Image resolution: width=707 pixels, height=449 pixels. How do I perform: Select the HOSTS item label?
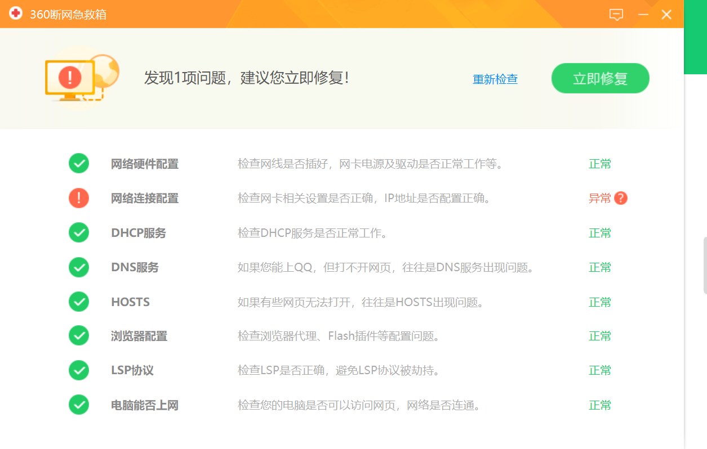[x=131, y=302]
